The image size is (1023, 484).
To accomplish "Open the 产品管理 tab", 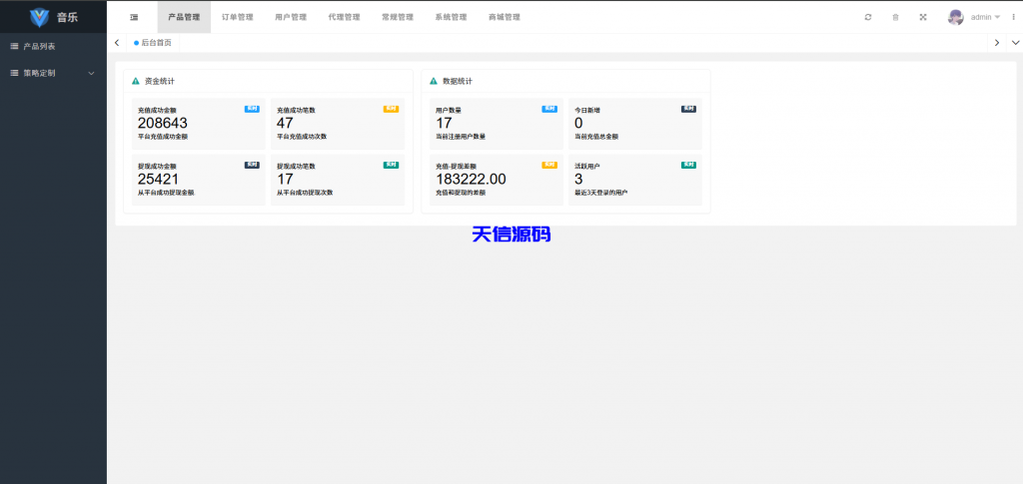I will 184,18.
